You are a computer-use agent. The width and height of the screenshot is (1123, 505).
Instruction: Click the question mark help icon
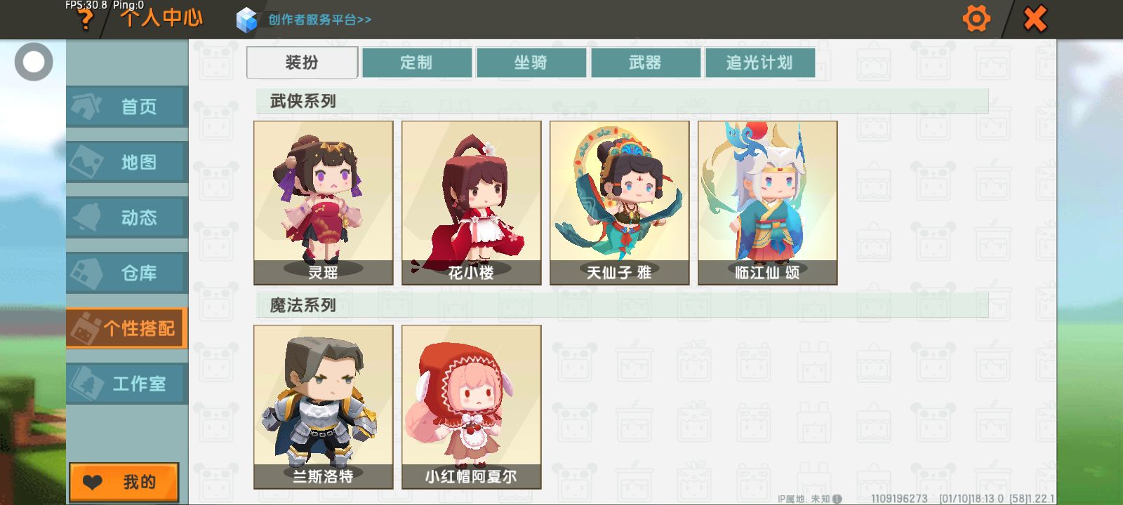tap(86, 20)
